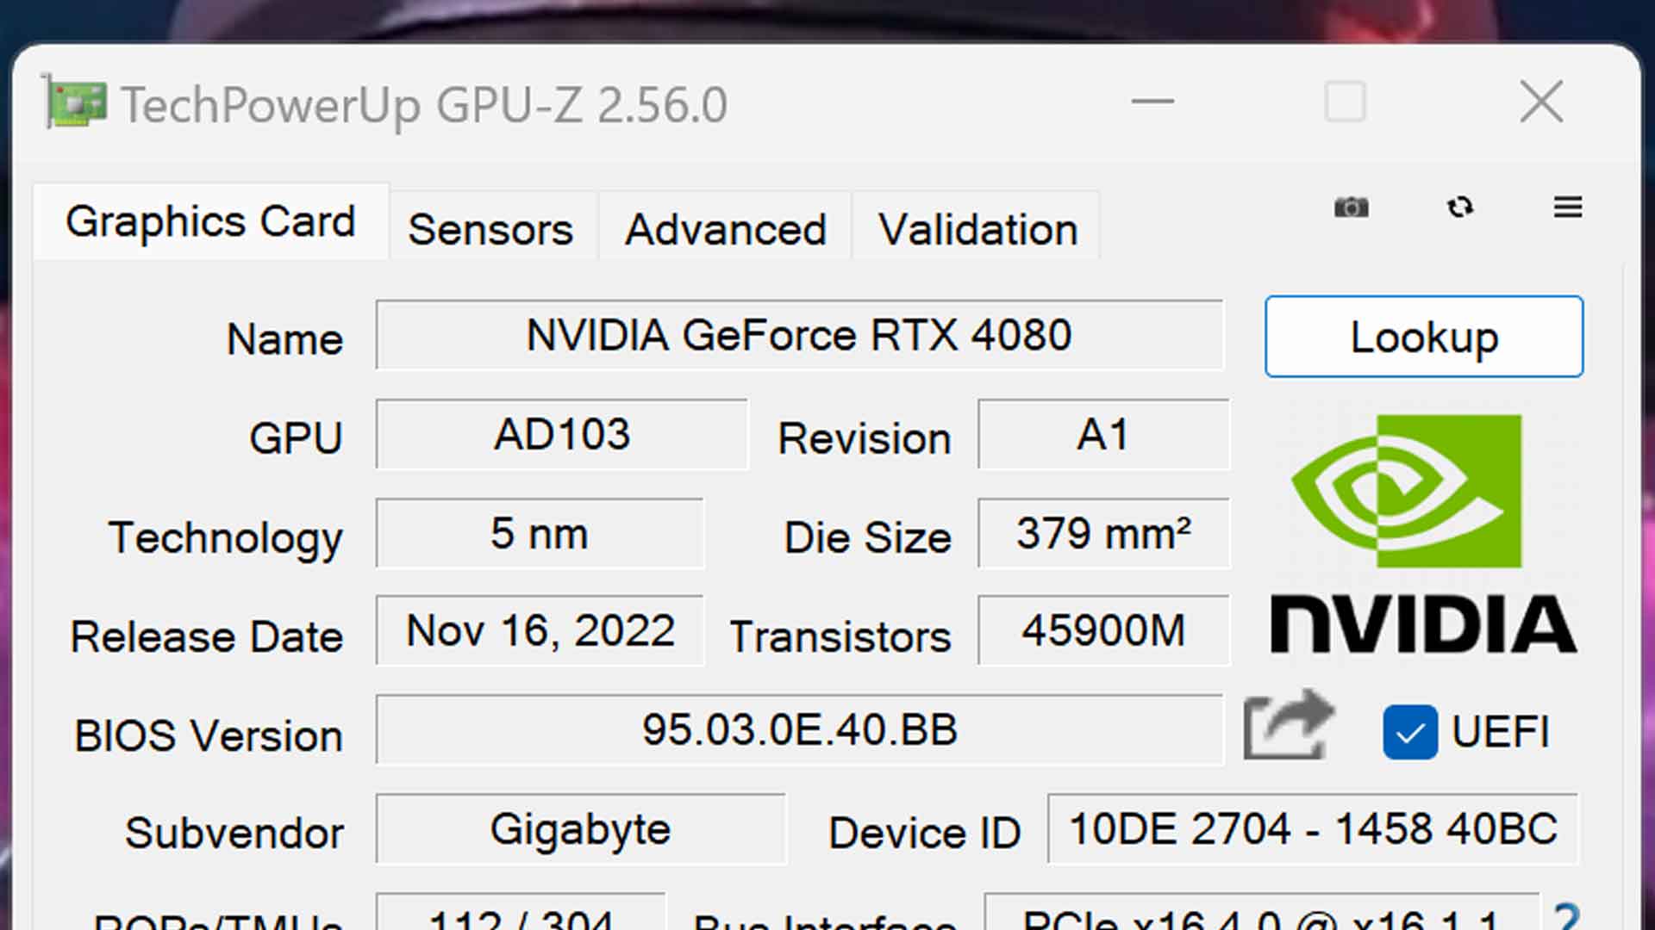
Task: Toggle the UEFI checkbox
Action: click(x=1412, y=730)
